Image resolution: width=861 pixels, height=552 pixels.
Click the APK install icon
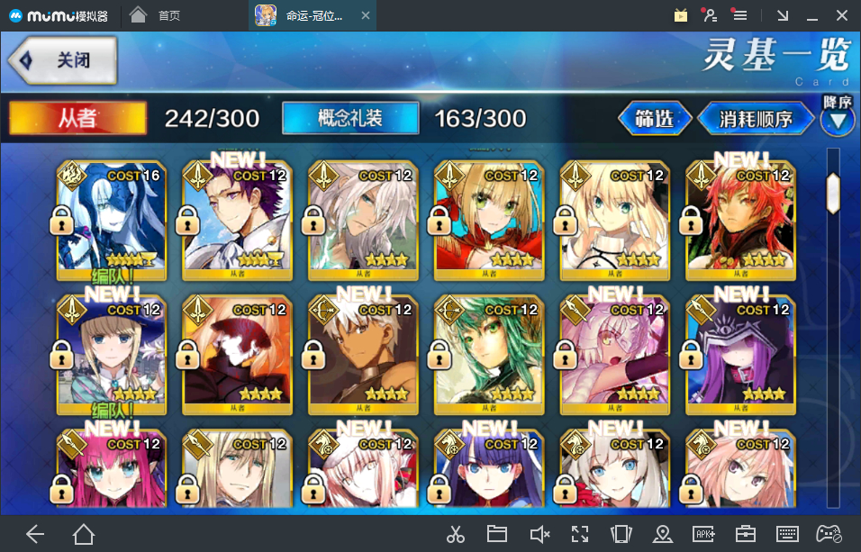704,534
